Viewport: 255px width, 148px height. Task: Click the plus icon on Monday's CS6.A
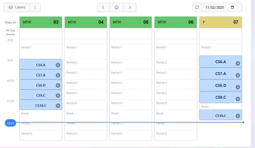click(x=58, y=65)
